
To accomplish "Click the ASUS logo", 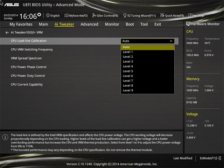I will [x=12, y=5].
